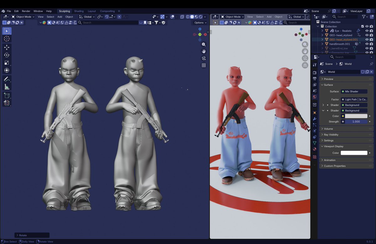376x244 pixels.
Task: Select the Select Box tool in left toolbar
Action: [x=7, y=31]
